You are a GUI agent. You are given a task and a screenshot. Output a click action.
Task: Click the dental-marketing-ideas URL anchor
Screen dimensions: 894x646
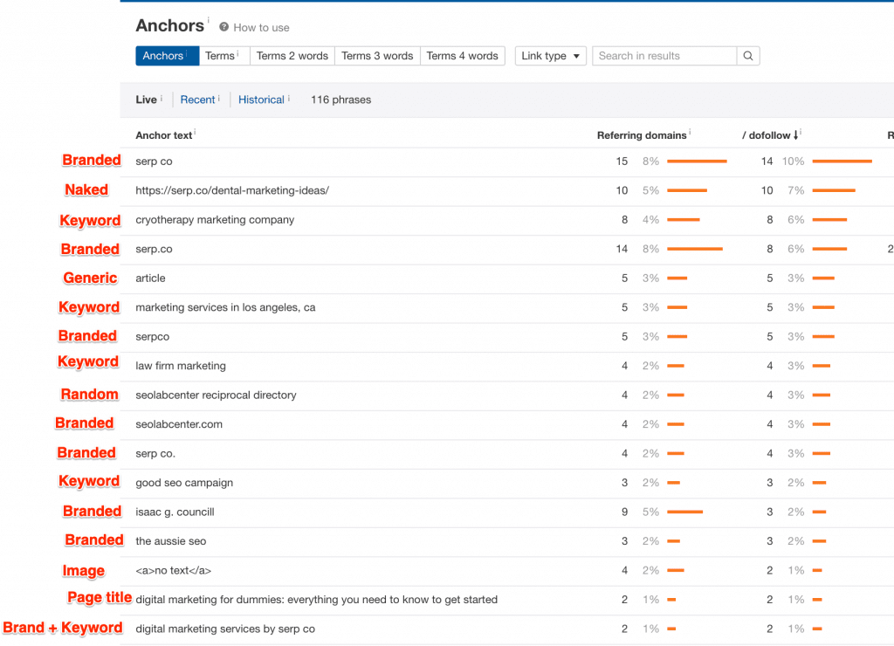pos(232,190)
